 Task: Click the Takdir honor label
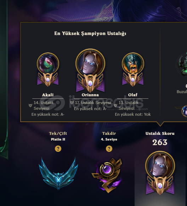coord(109,133)
